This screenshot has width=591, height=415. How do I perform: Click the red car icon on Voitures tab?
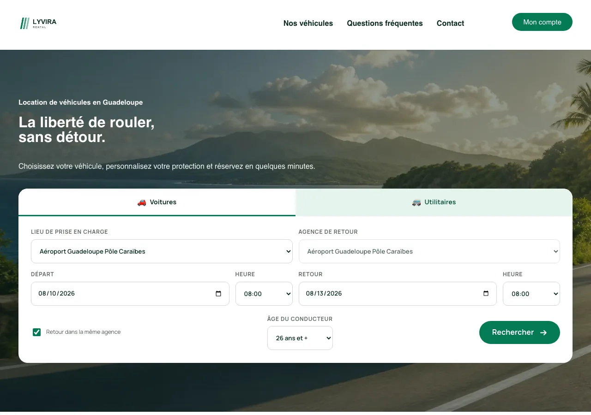(x=142, y=202)
